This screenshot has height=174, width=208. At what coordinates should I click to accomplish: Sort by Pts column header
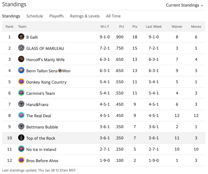click(x=135, y=27)
